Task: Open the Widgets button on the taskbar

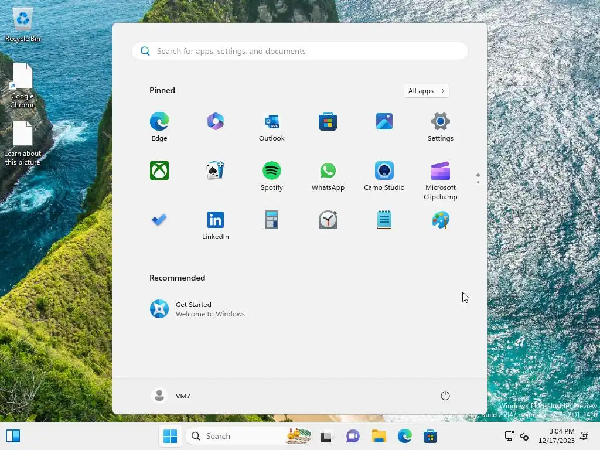Action: (x=13, y=436)
